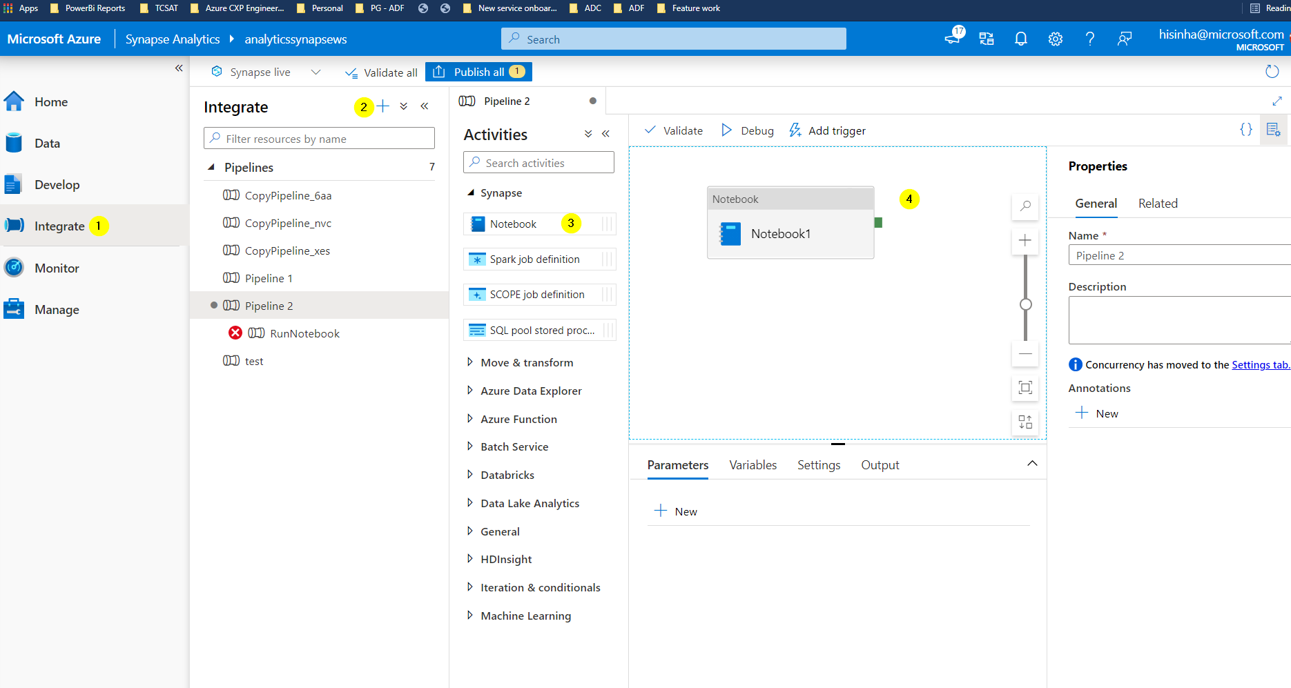This screenshot has height=688, width=1291.
Task: Open CopyPipeline_6aa in the tree
Action: (288, 196)
